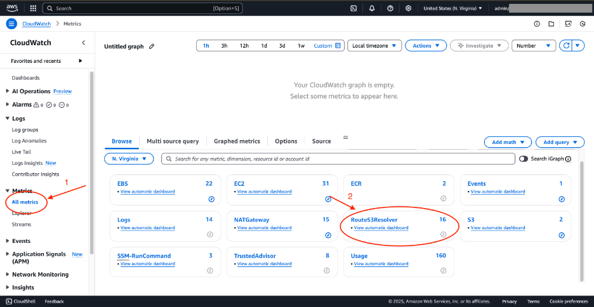
Task: Select the 1w time range
Action: coord(301,46)
